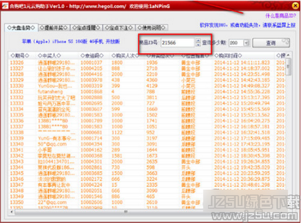This screenshot has width=301, height=223.
Task: Sort by the 购买时间 column header
Action: 228,55
